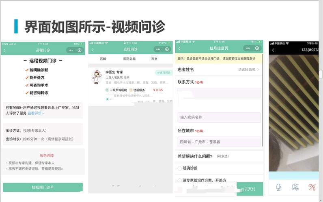Click the 挂视频门诊号 button

click(x=43, y=187)
